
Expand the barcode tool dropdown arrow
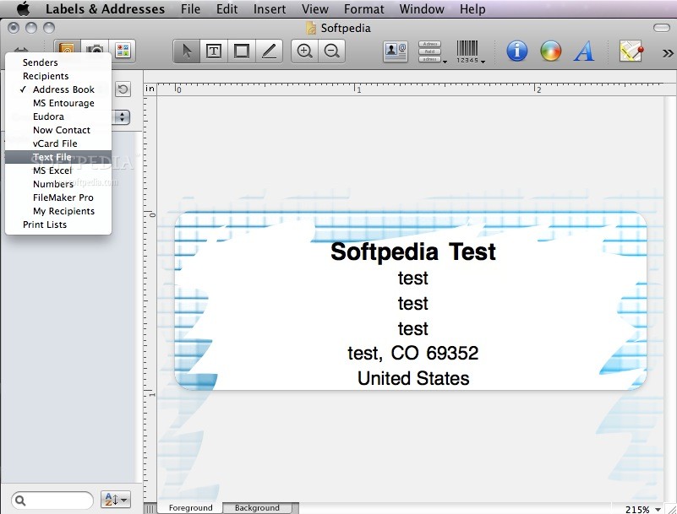coord(483,61)
